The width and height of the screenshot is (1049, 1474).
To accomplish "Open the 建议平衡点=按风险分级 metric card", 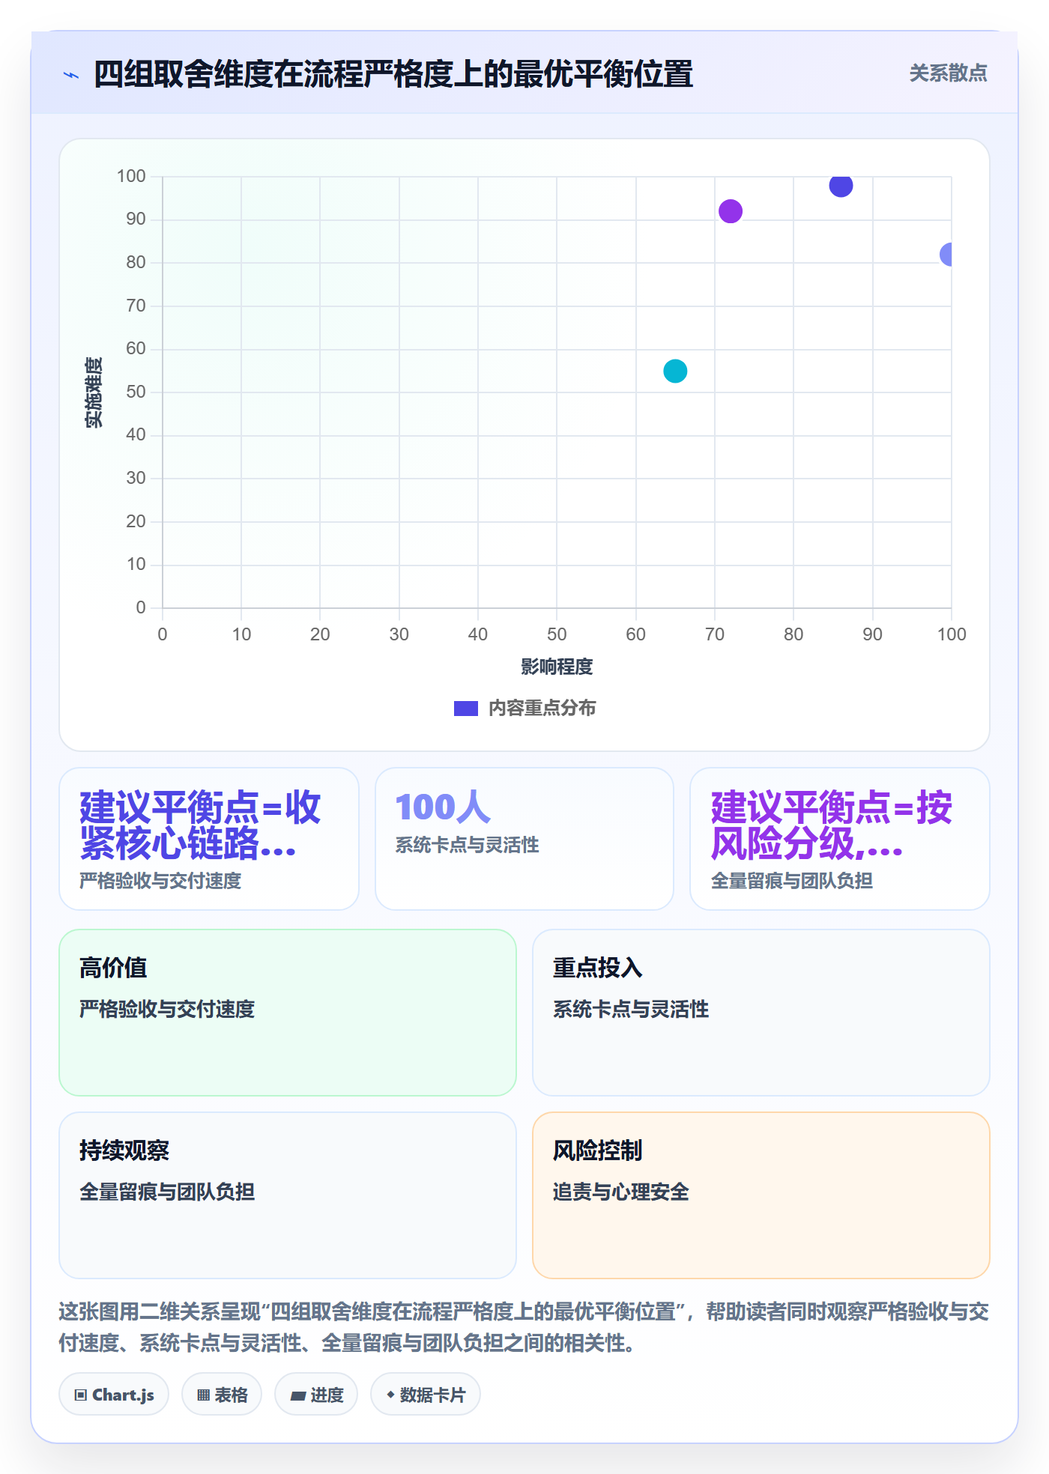I will pos(840,839).
